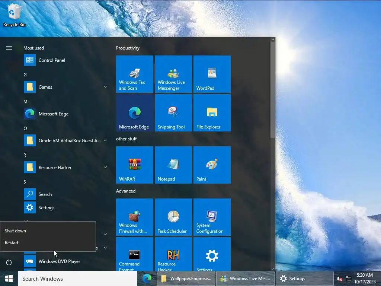Open the Task Scheduler tile
Viewport: 381px width, 286px height.
coord(173,217)
